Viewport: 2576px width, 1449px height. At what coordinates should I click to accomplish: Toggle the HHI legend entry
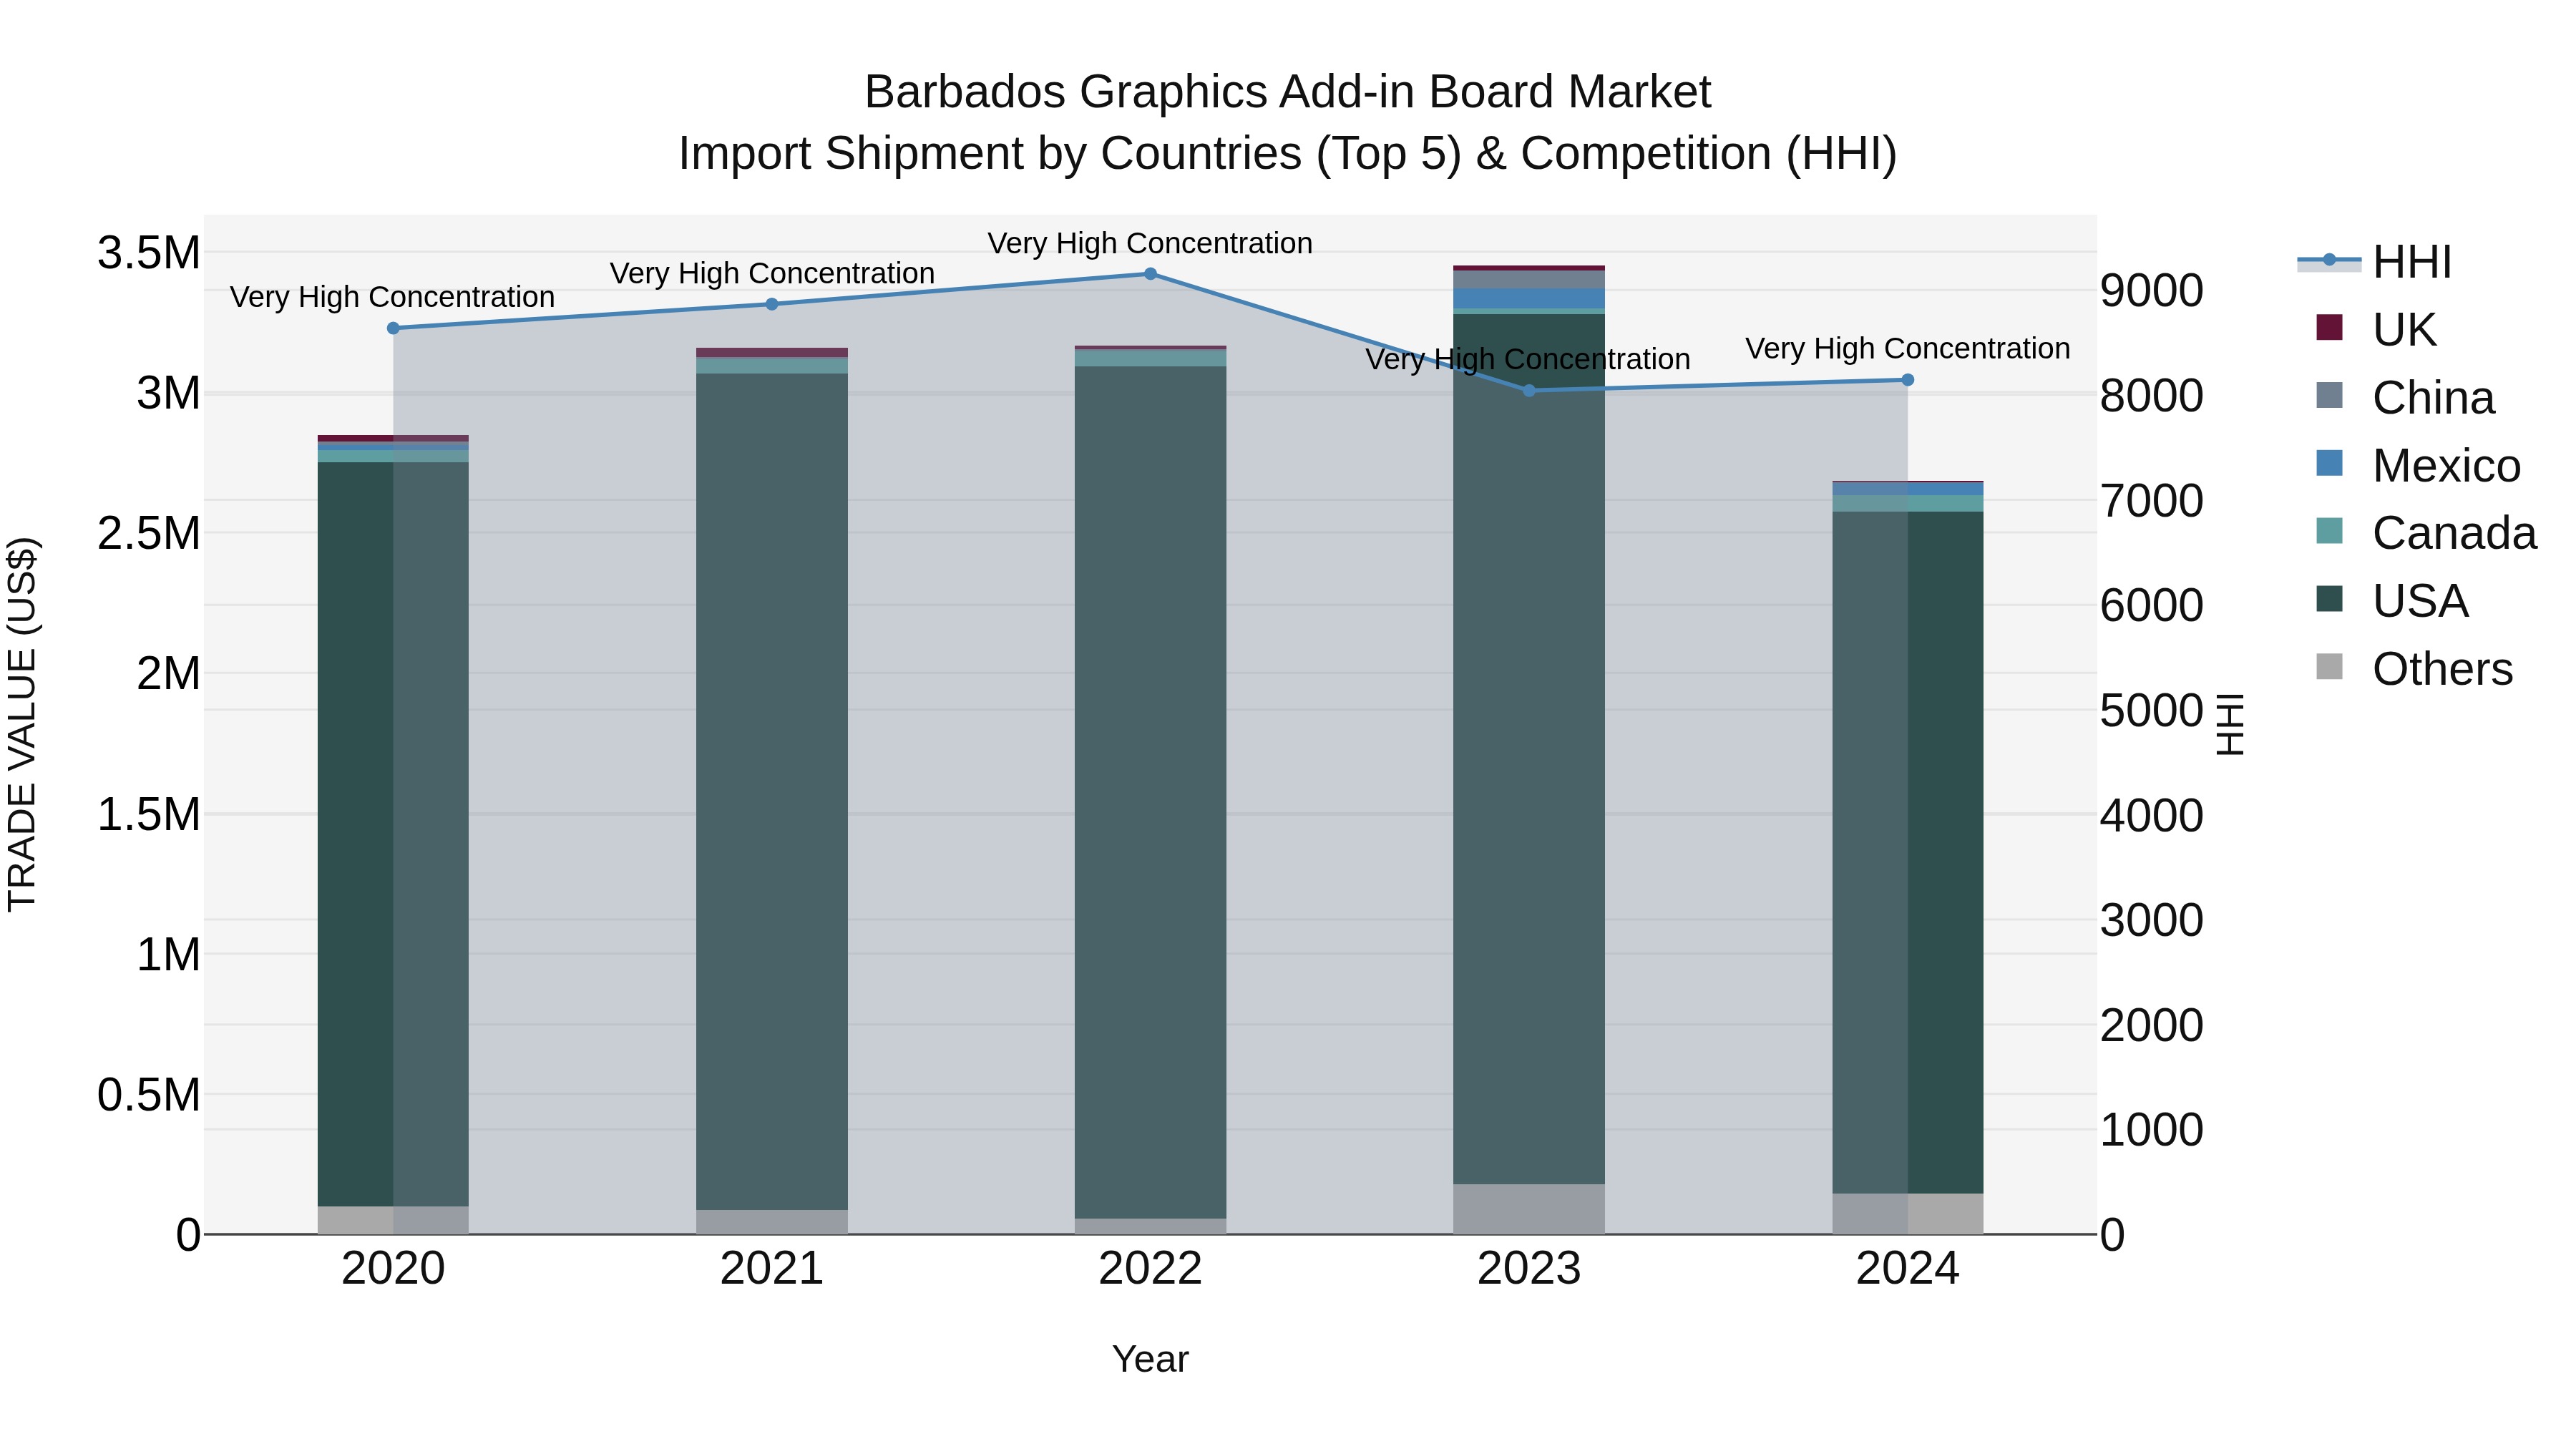pyautogui.click(x=2375, y=262)
